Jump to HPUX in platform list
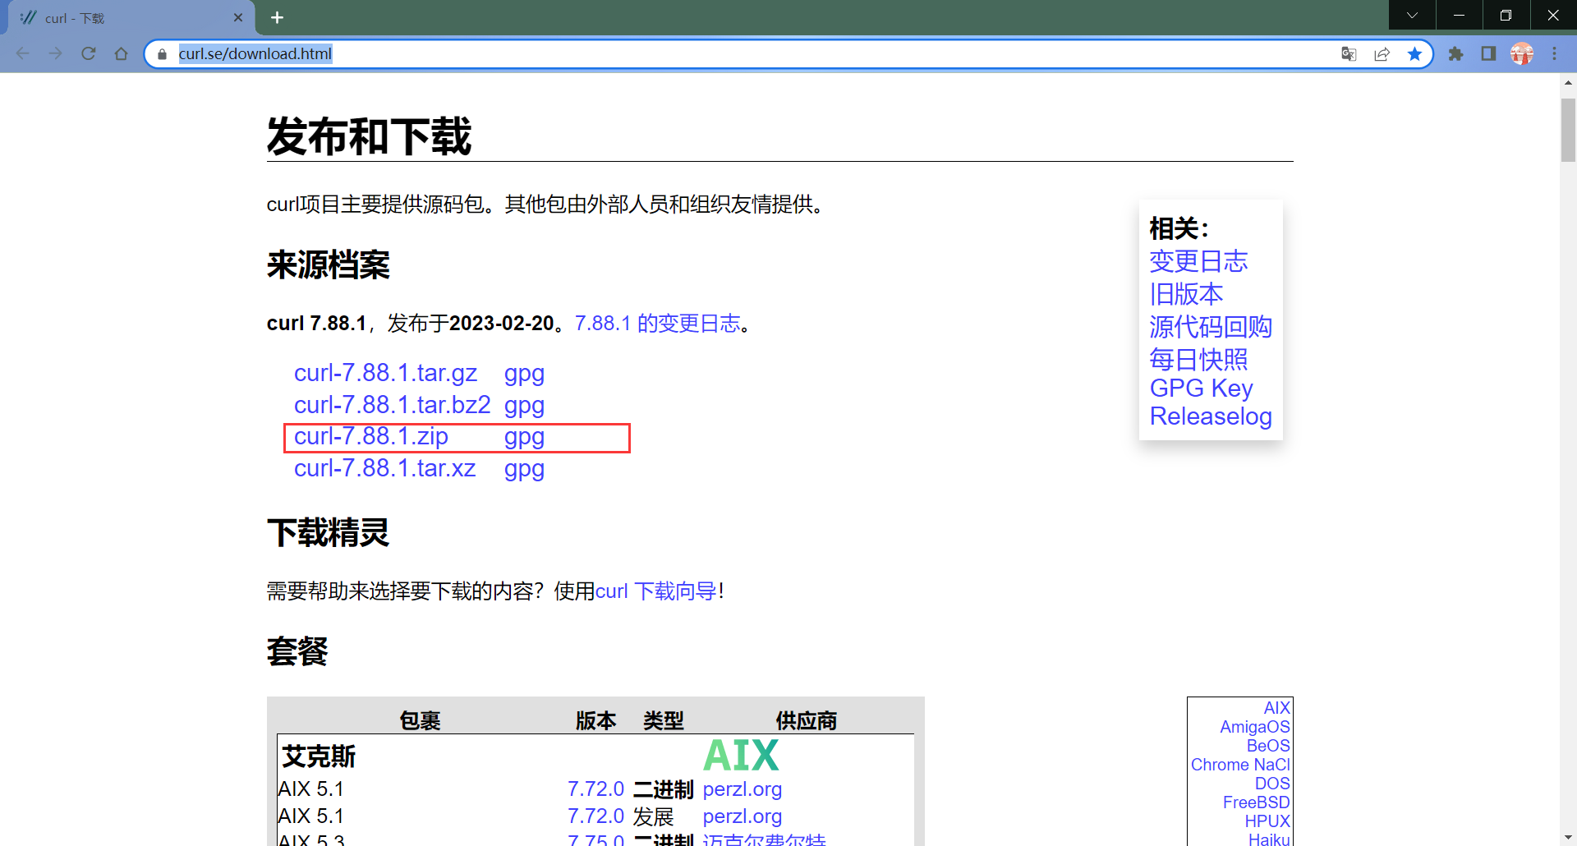Viewport: 1577px width, 846px height. 1267,821
